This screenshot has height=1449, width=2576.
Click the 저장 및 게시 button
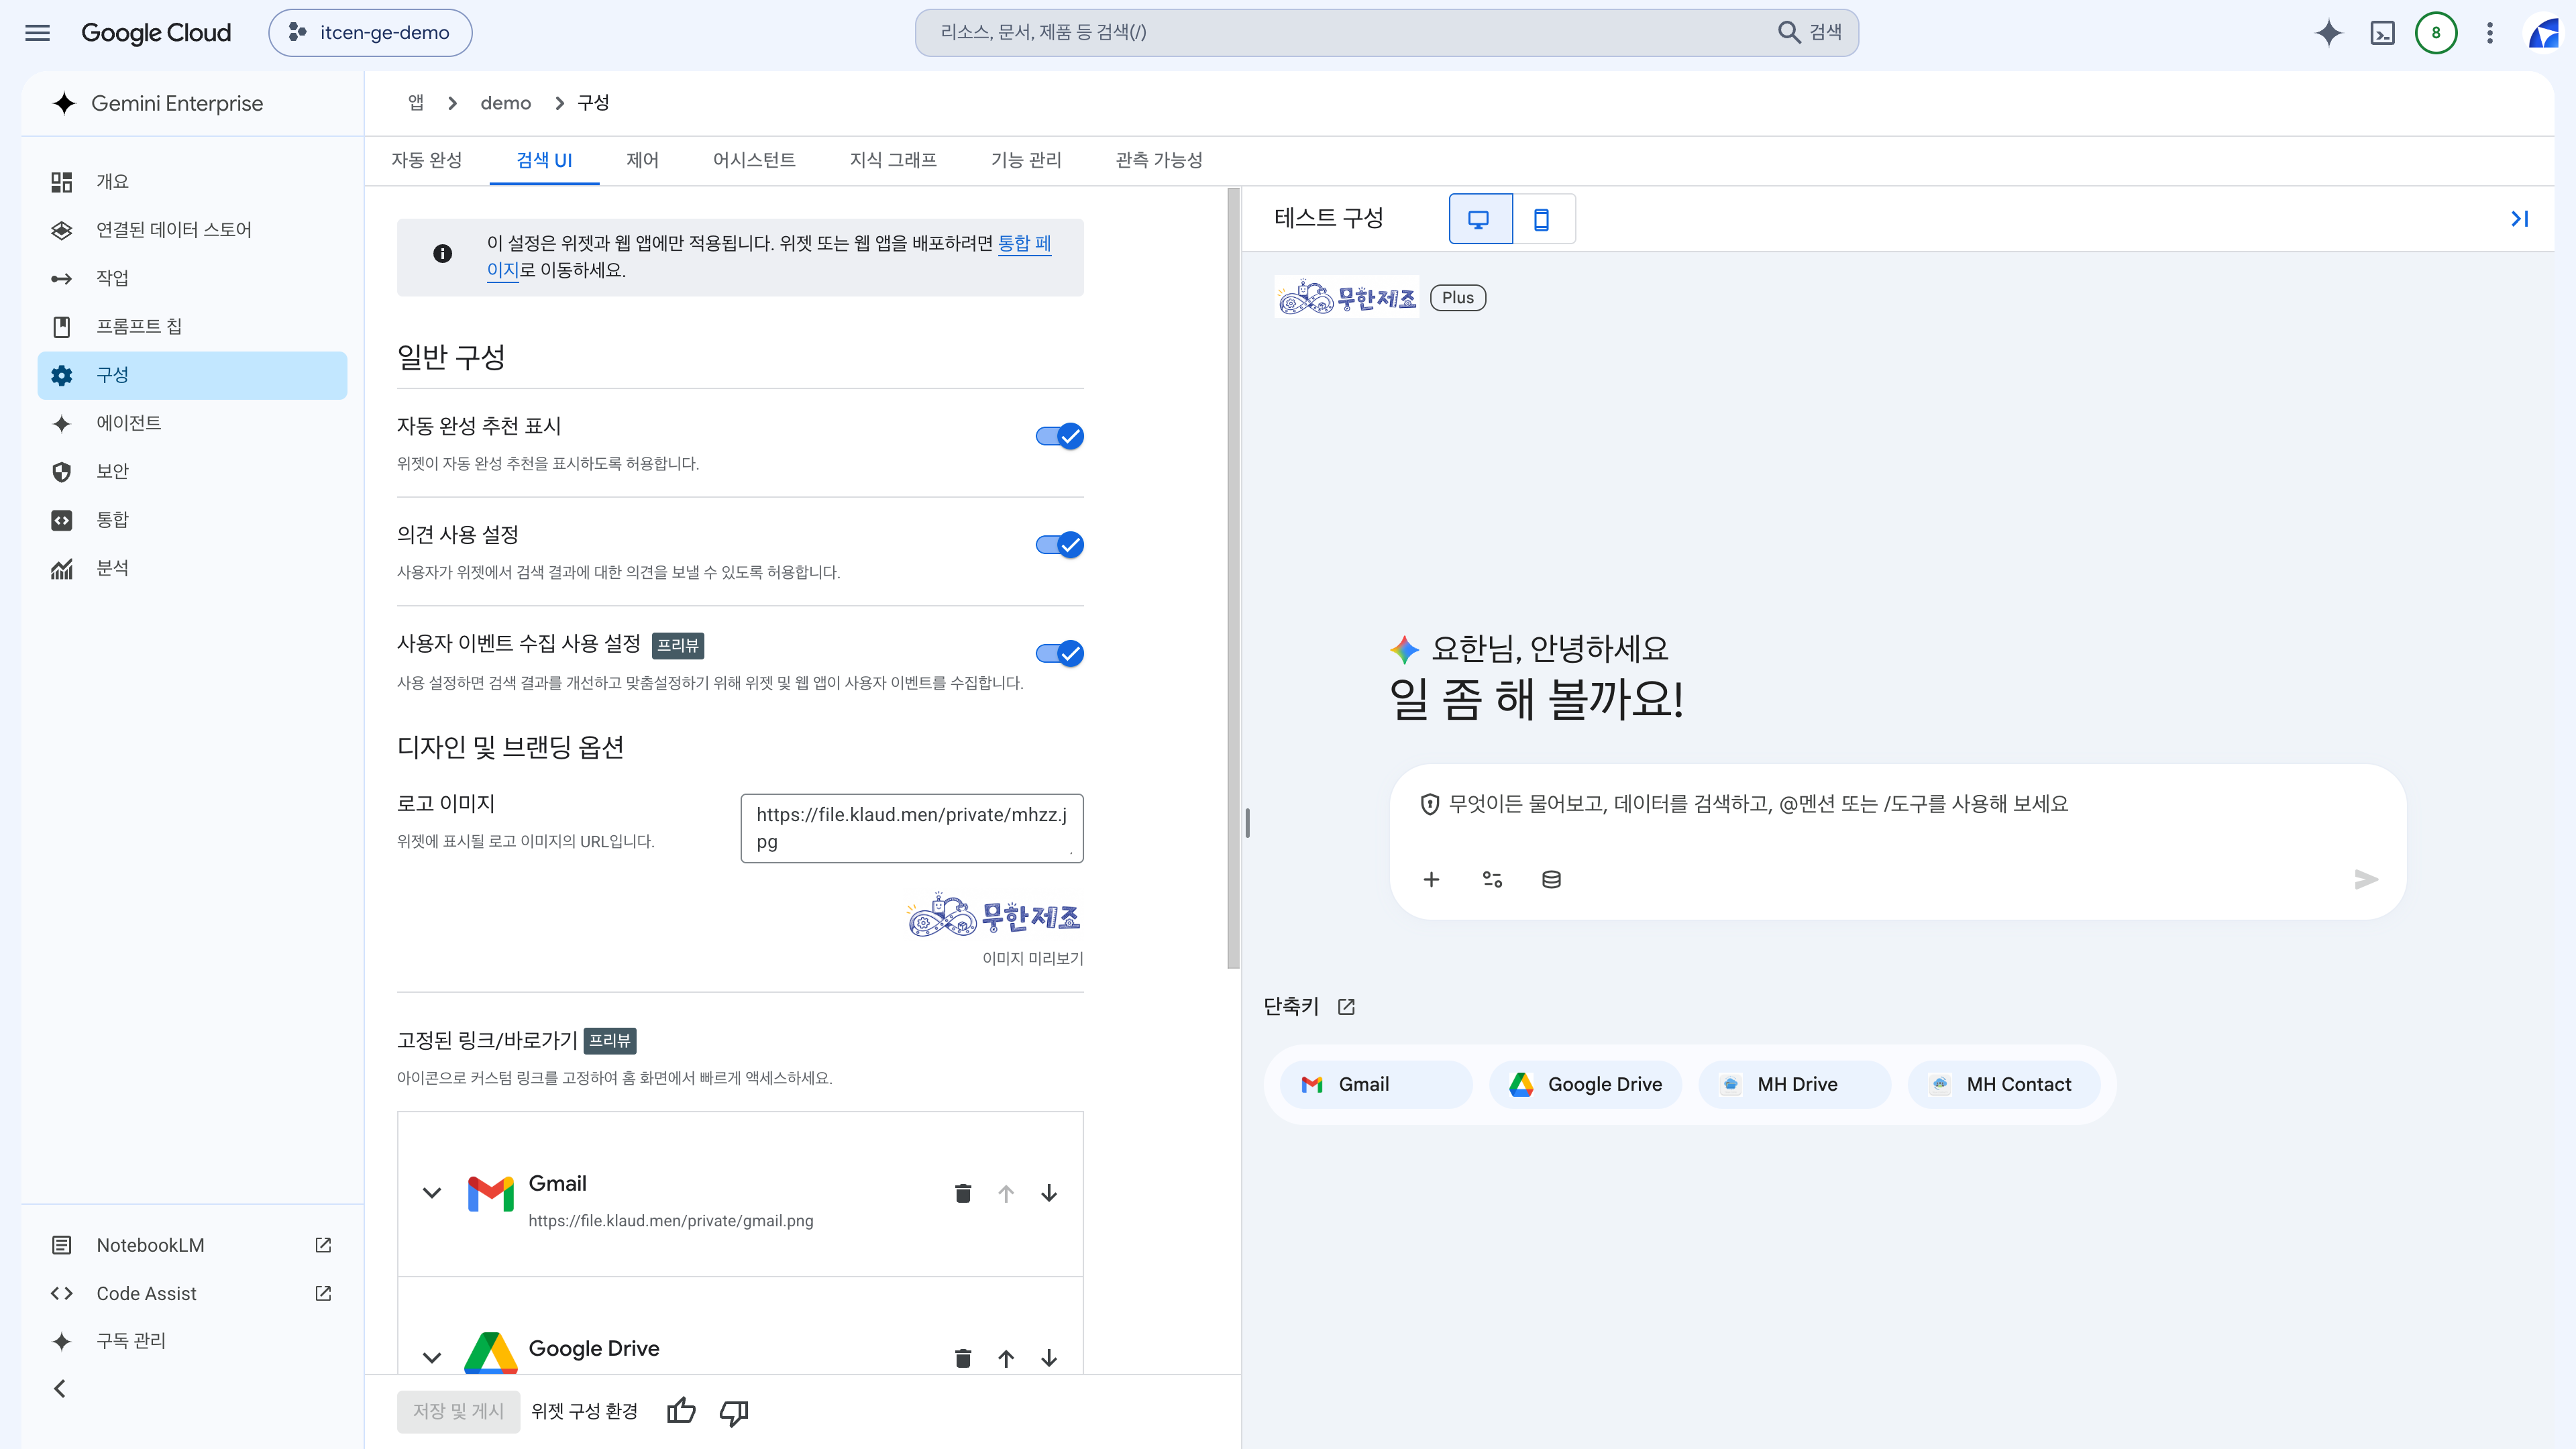pos(458,1411)
